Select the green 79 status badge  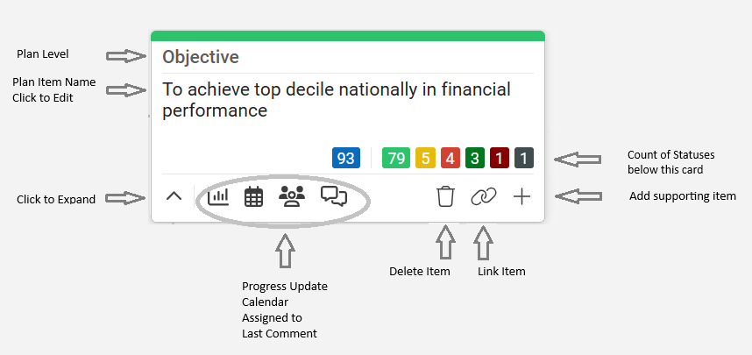point(396,158)
